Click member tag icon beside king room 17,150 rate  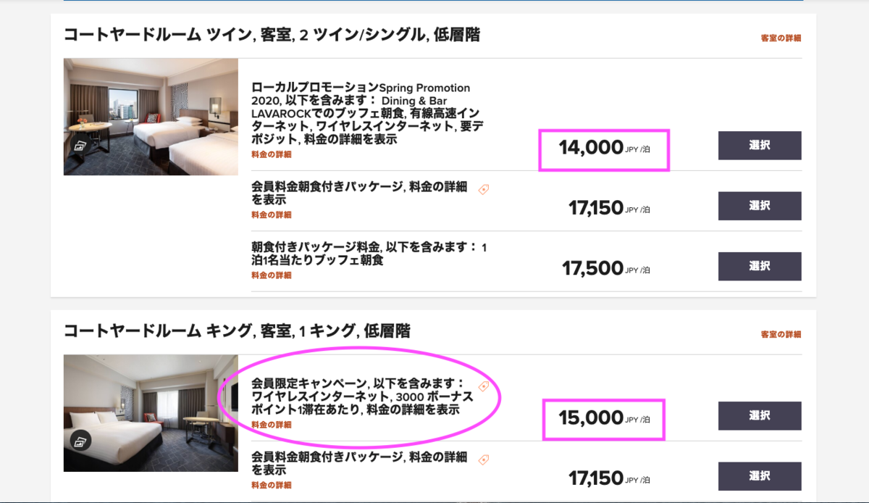coord(484,459)
